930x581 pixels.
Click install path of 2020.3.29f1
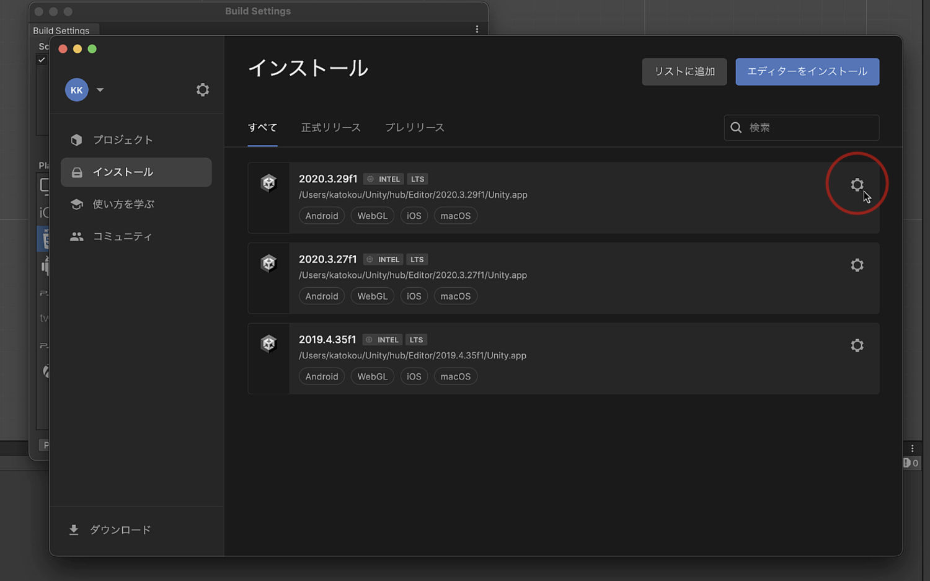click(413, 195)
